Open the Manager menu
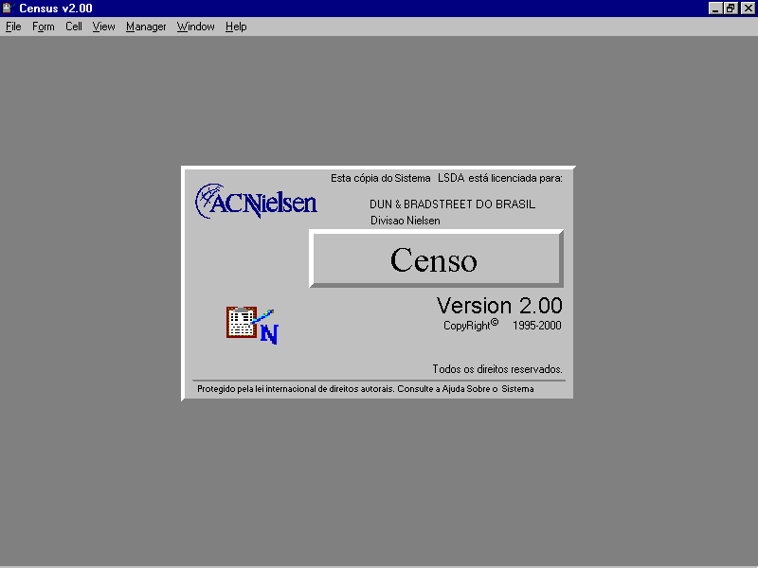This screenshot has height=568, width=758. coord(146,27)
